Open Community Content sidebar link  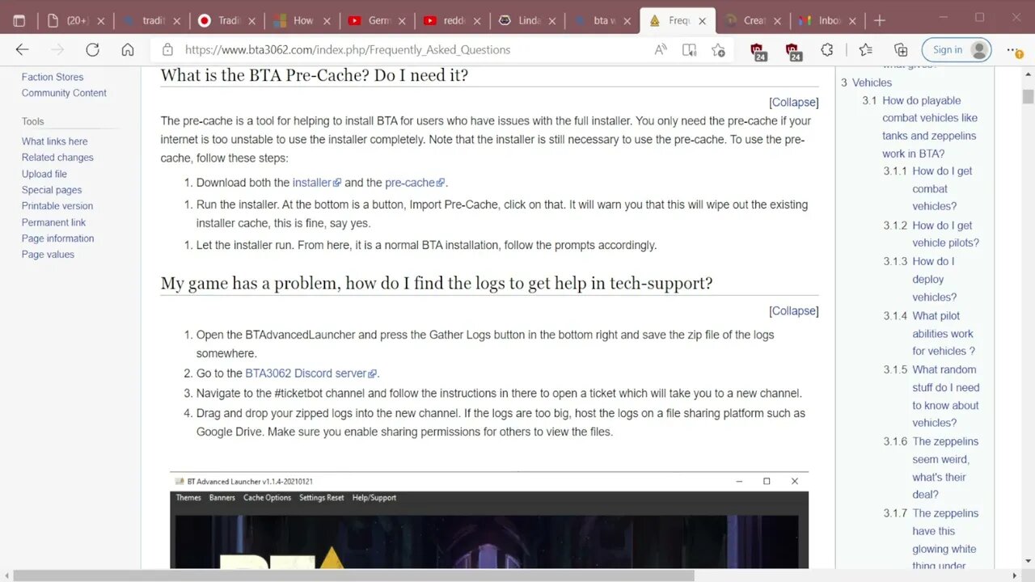click(x=64, y=93)
